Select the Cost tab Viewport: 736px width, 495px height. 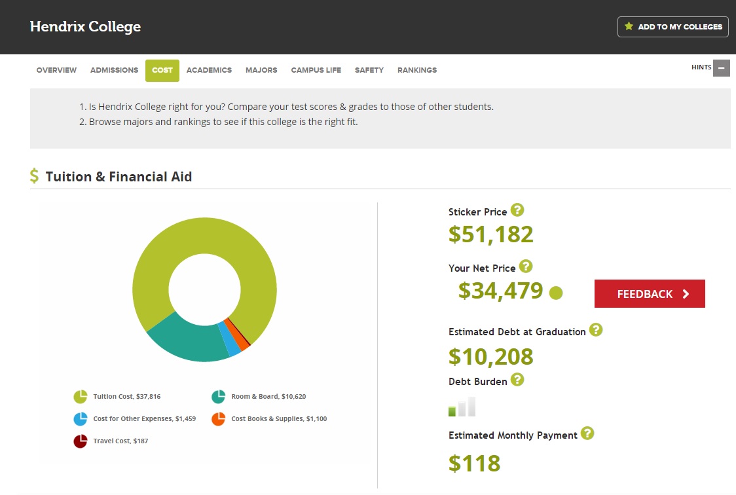pos(162,70)
